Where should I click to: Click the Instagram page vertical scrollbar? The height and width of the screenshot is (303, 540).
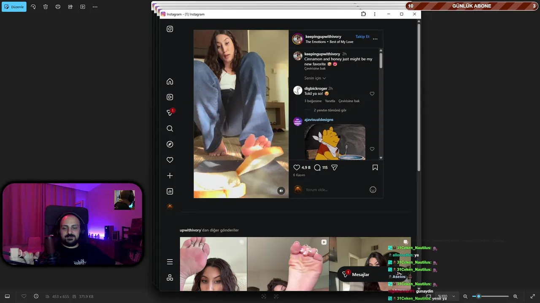point(418,97)
